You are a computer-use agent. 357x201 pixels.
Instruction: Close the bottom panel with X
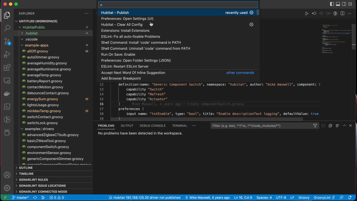(x=350, y=125)
